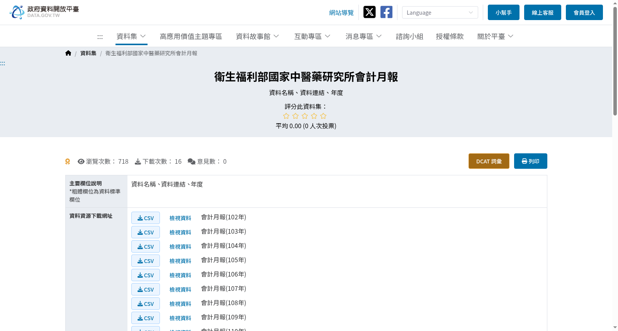Expand the 資料集 menu
The image size is (618, 331).
click(131, 36)
